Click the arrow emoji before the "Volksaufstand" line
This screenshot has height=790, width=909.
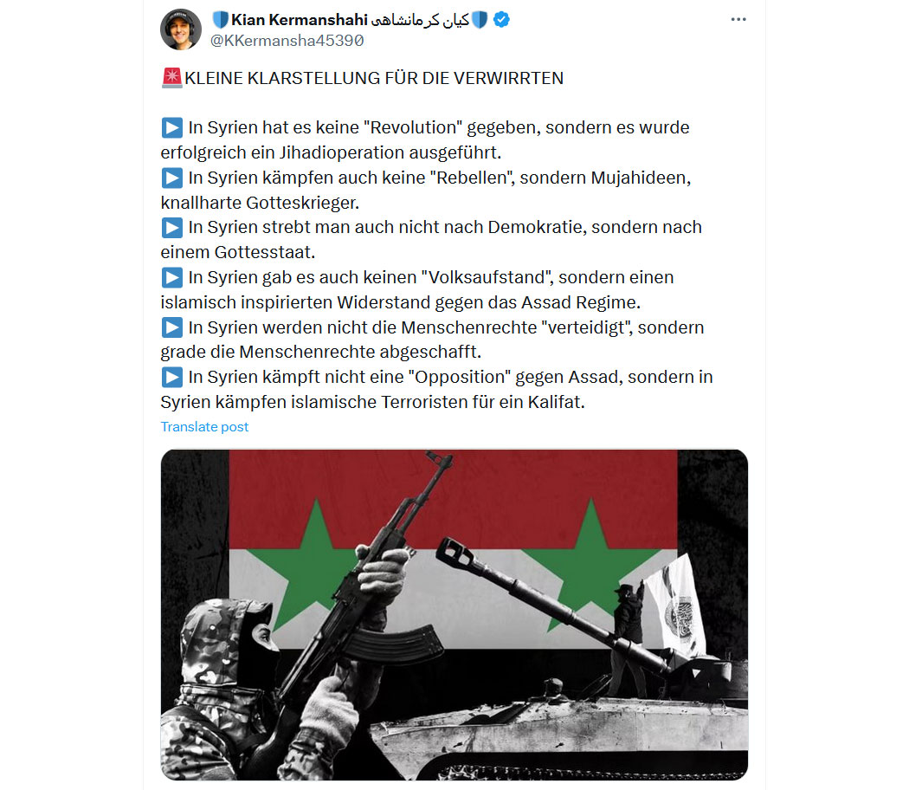point(171,277)
